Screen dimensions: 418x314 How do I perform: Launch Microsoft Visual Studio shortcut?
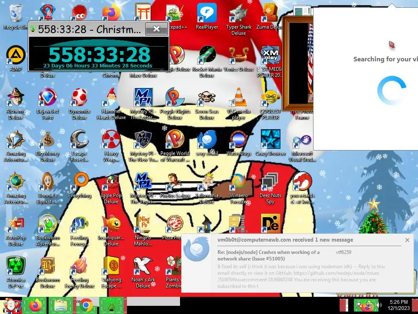tap(302, 146)
